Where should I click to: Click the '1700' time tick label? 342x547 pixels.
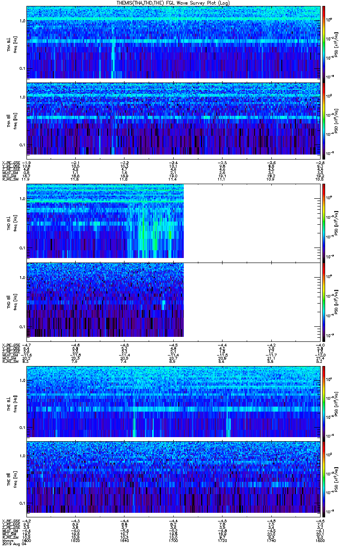[x=173, y=541]
